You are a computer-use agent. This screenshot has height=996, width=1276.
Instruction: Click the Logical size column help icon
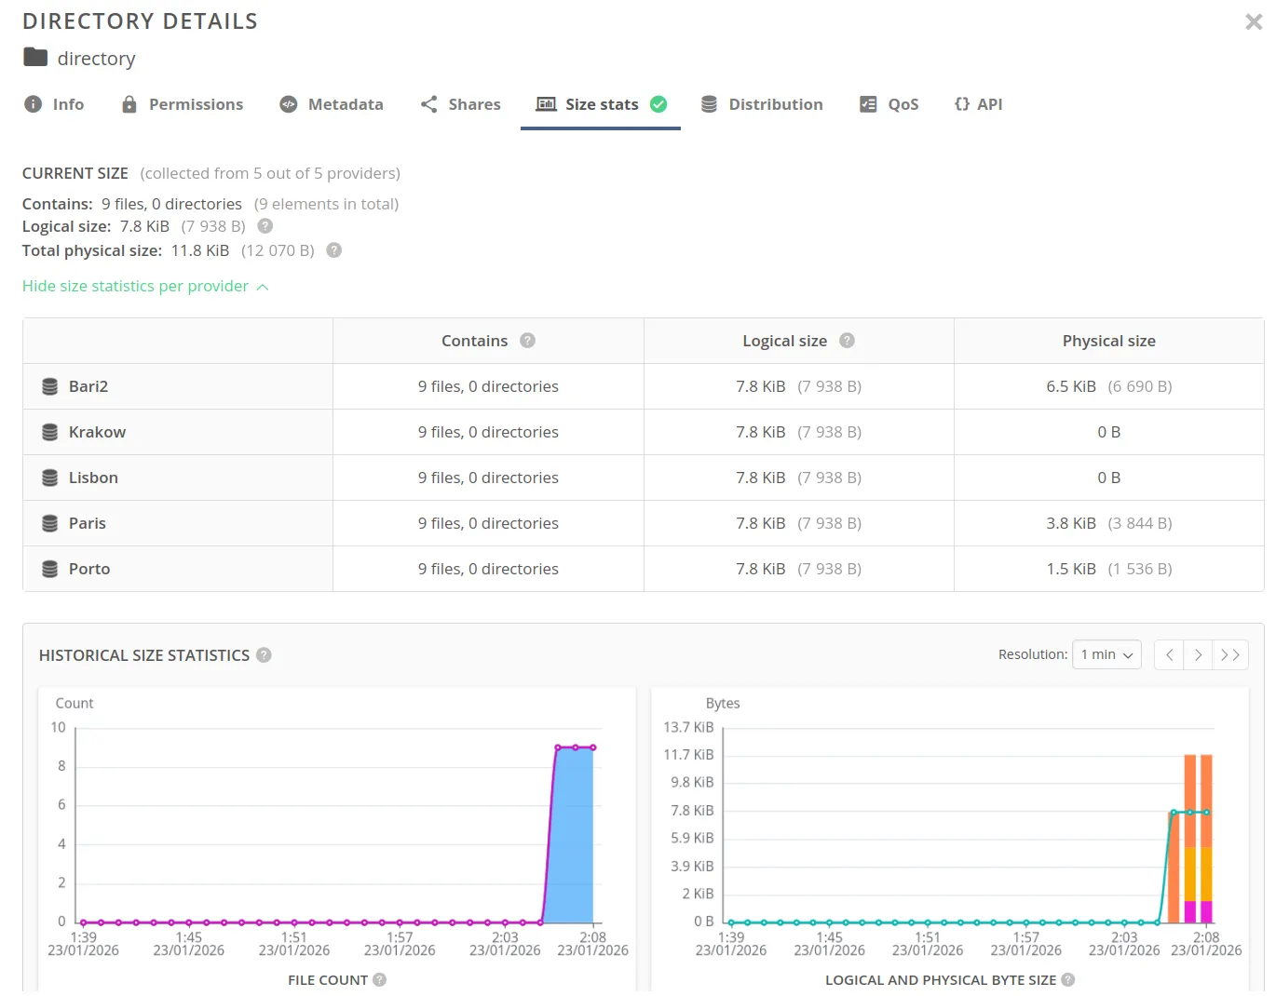coord(847,341)
